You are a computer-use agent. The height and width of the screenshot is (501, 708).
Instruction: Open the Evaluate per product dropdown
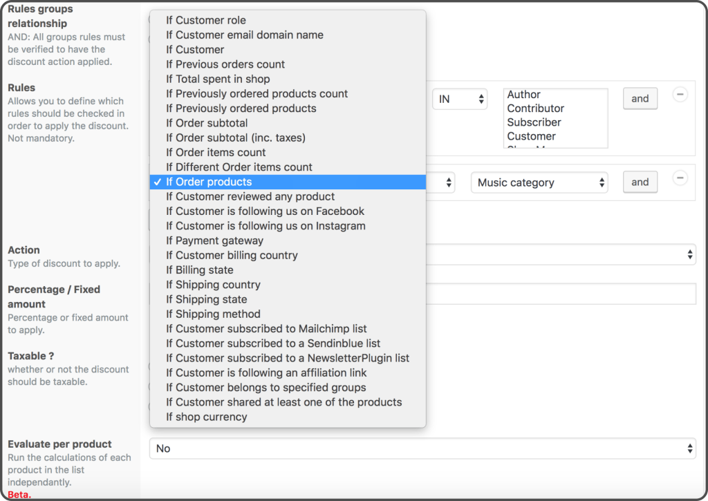click(x=422, y=448)
